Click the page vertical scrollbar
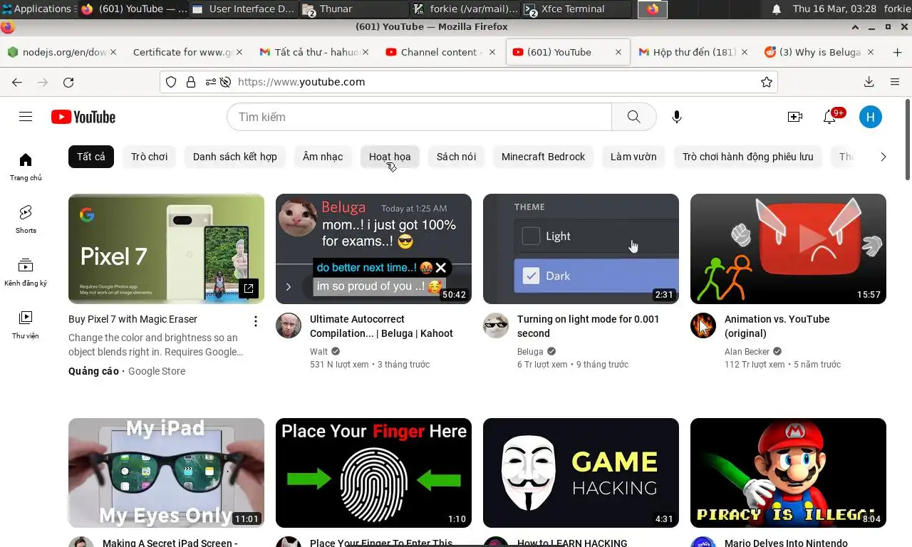 [x=908, y=139]
